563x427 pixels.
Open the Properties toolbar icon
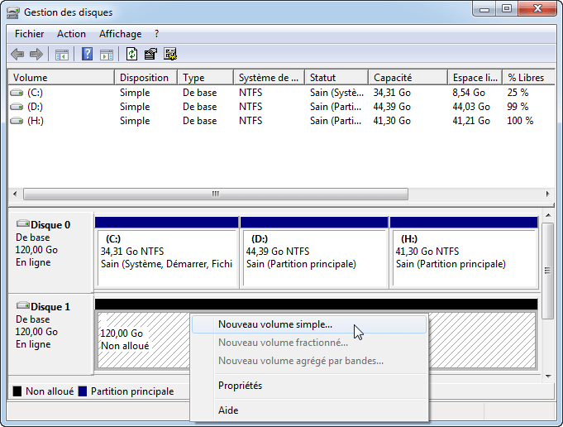pos(150,55)
